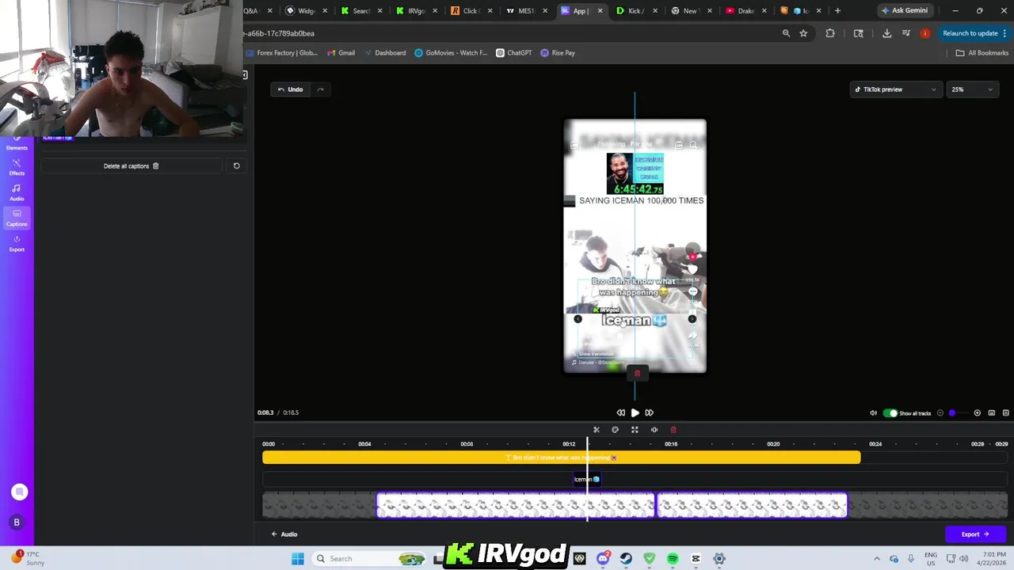The image size is (1014, 570).
Task: Click the Undo button
Action: pos(290,89)
